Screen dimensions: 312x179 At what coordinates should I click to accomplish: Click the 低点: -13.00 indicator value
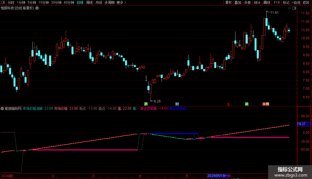pyautogui.click(x=88, y=109)
